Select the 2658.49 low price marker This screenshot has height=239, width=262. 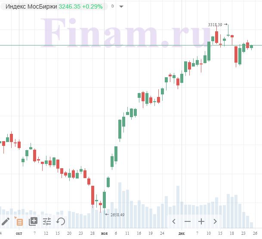pyautogui.click(x=117, y=215)
